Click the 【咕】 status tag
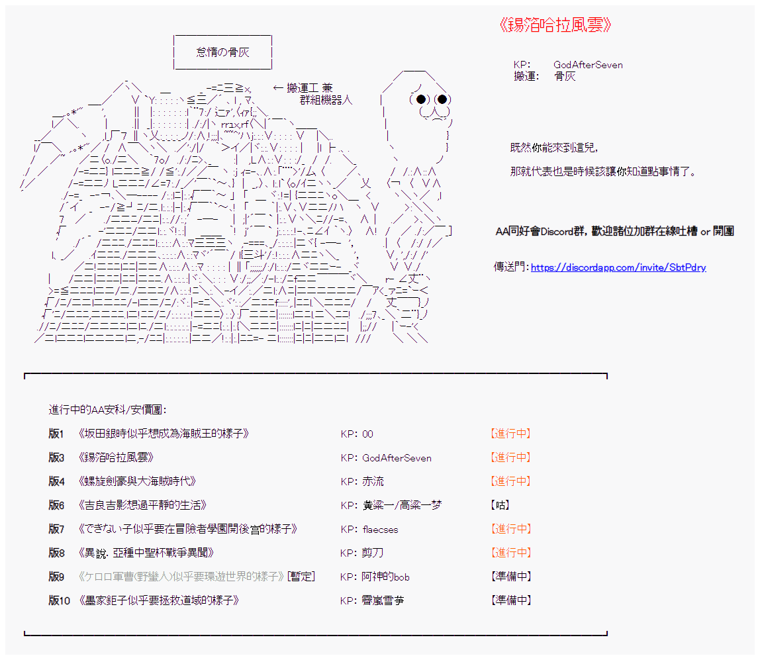Screen dimensions: 760x660 (500, 506)
